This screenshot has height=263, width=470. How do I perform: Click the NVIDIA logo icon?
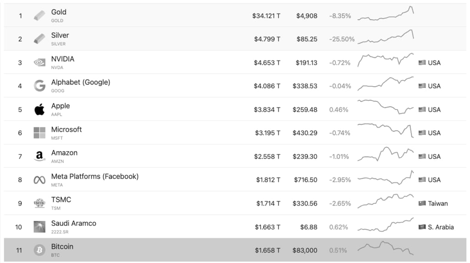39,62
